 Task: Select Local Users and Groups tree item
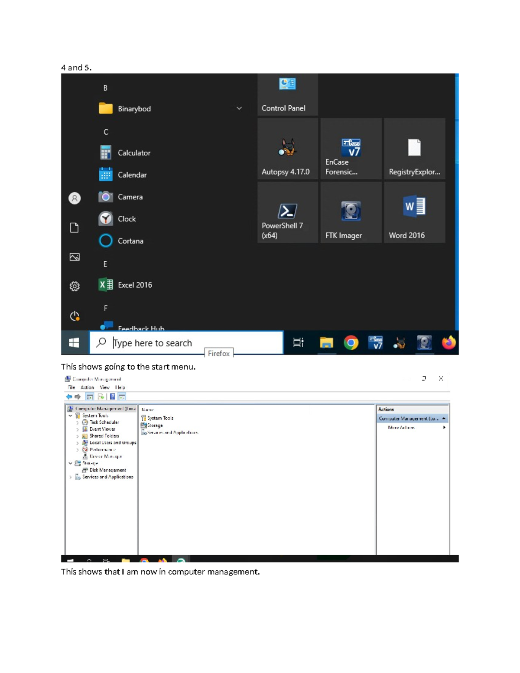(109, 443)
